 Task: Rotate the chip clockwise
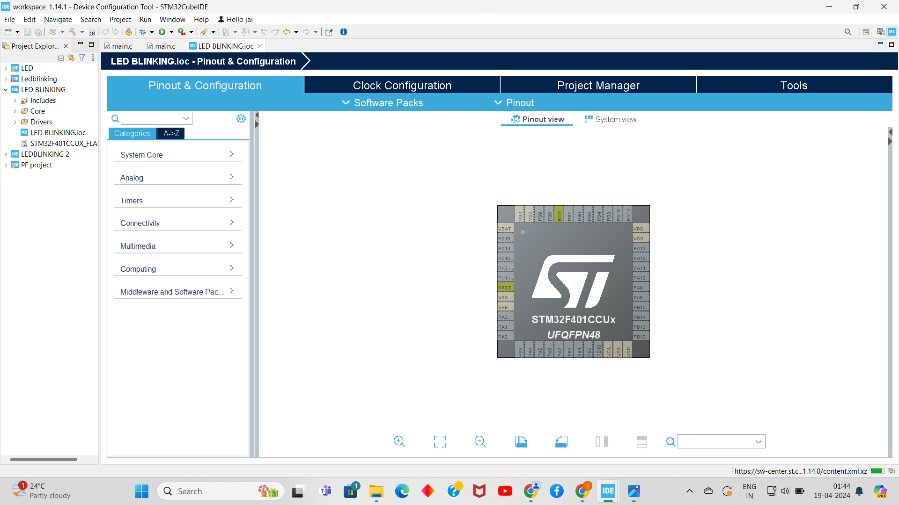tap(521, 441)
